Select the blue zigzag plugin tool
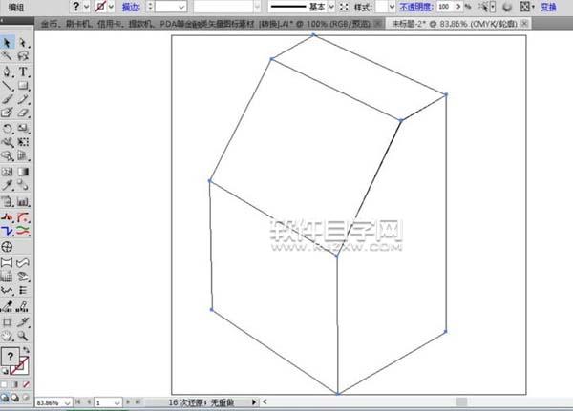Screen dimensions: 573x411 (x=7, y=231)
